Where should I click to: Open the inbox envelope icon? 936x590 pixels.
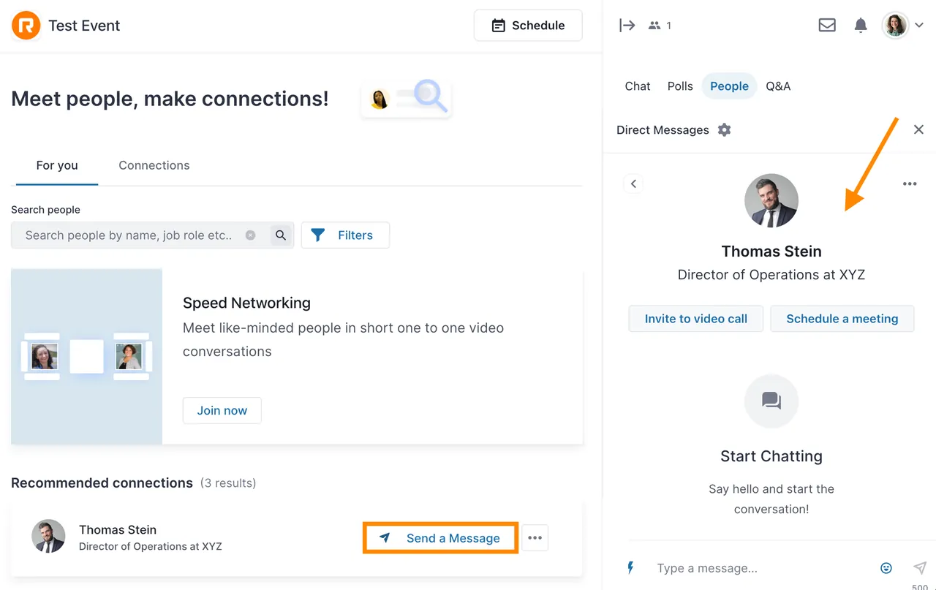pyautogui.click(x=827, y=26)
